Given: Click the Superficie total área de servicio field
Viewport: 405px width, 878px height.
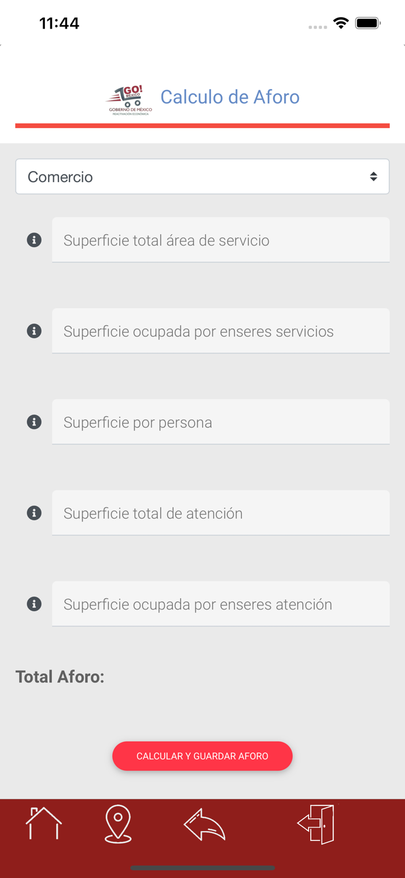Looking at the screenshot, I should tap(221, 239).
